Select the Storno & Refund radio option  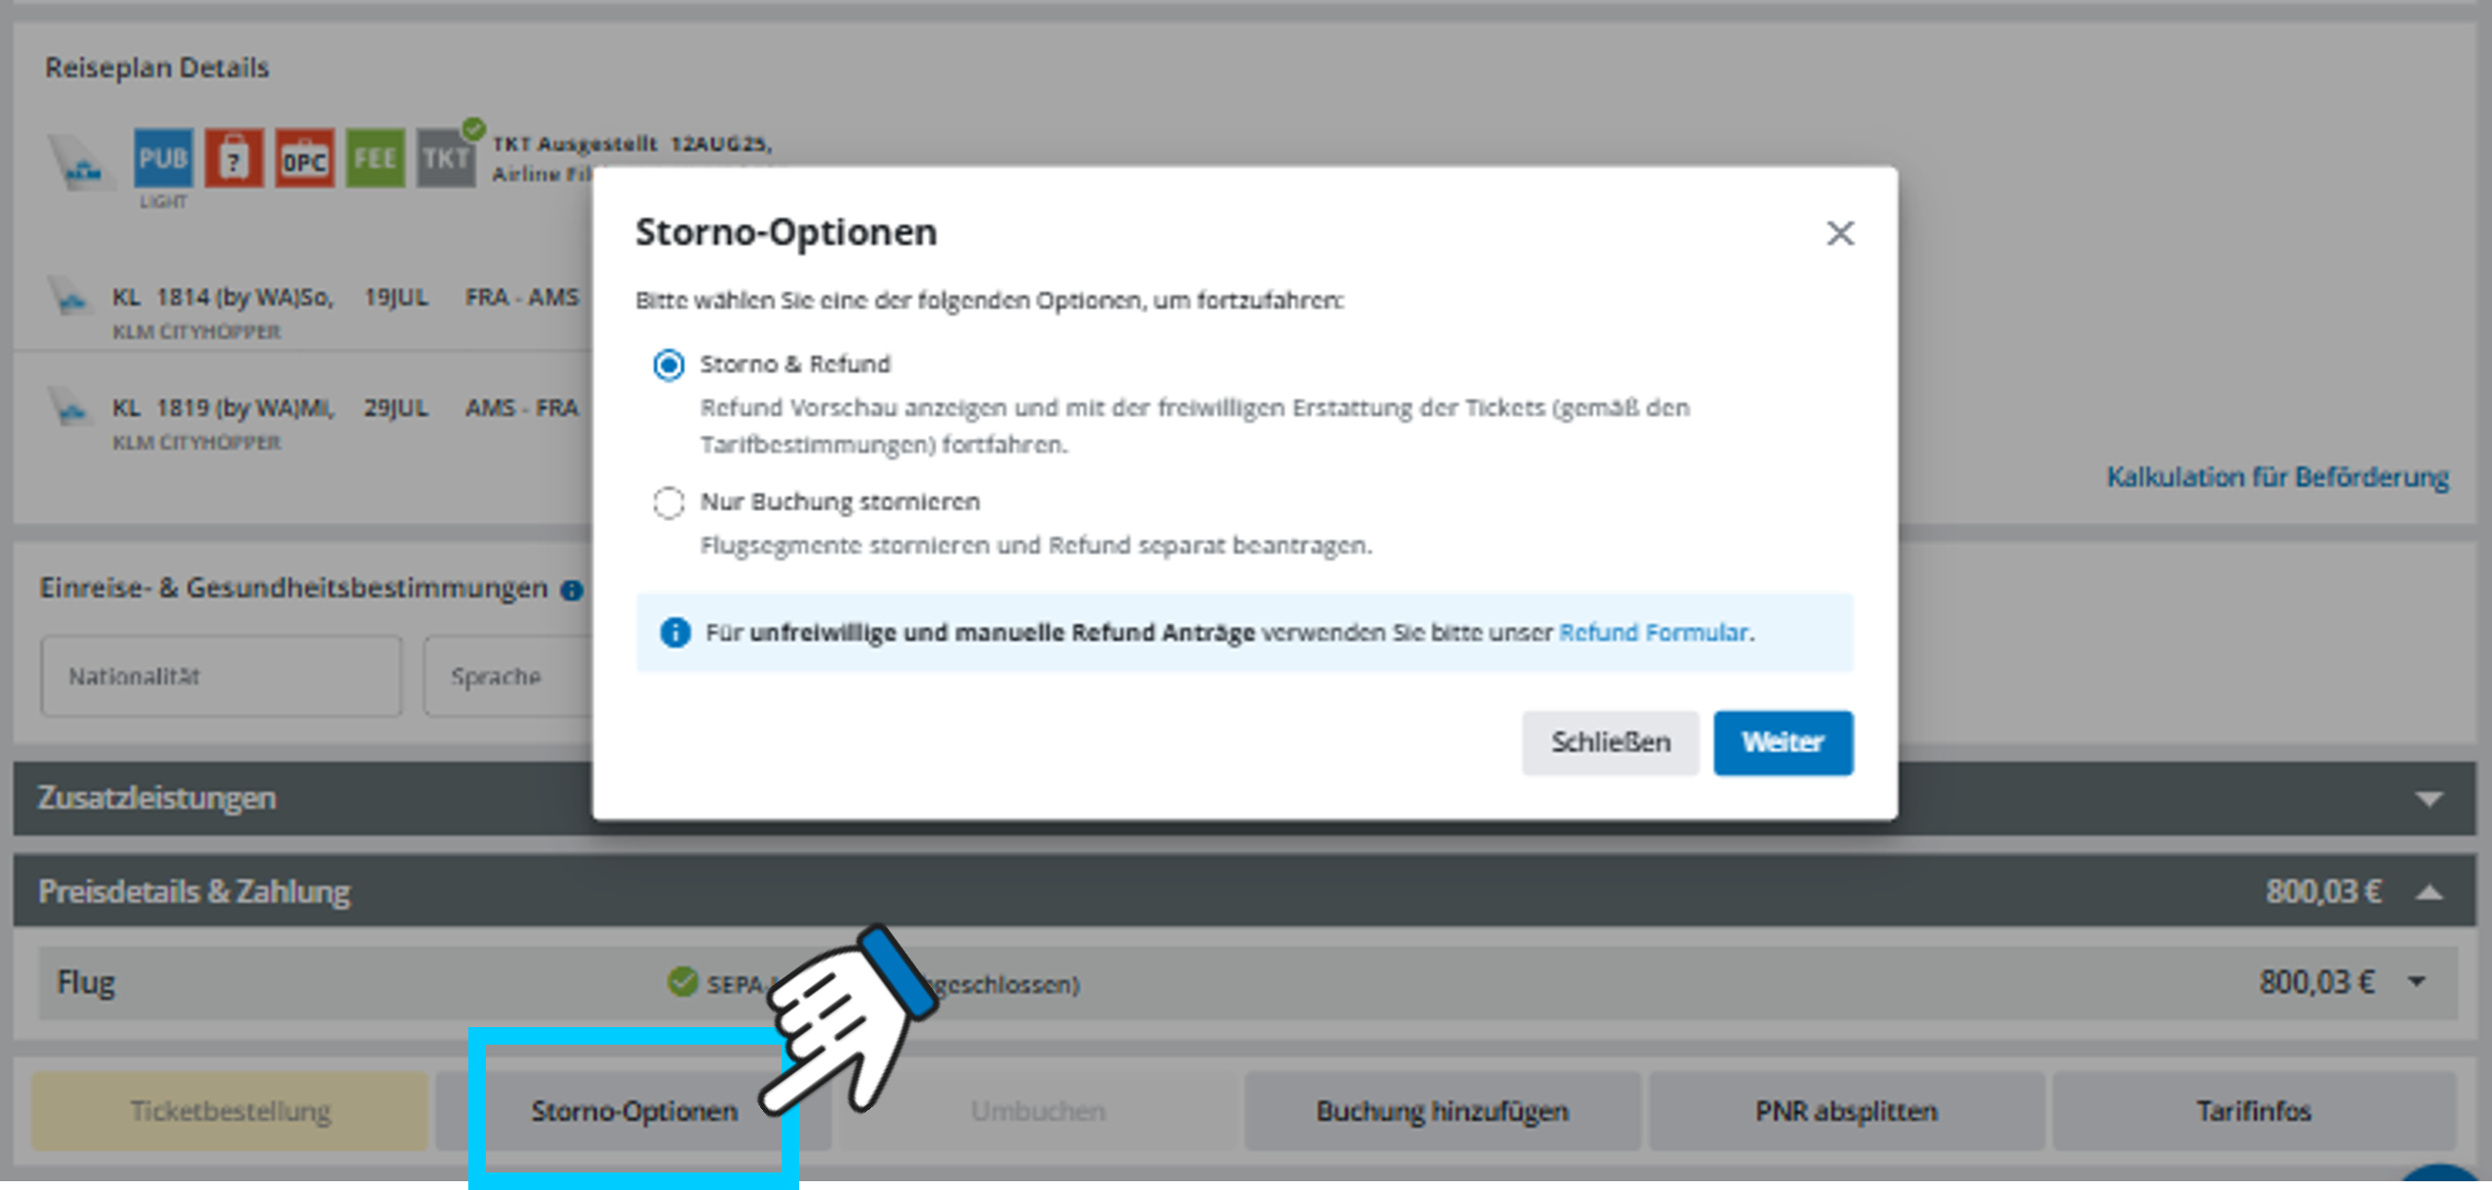(x=668, y=365)
